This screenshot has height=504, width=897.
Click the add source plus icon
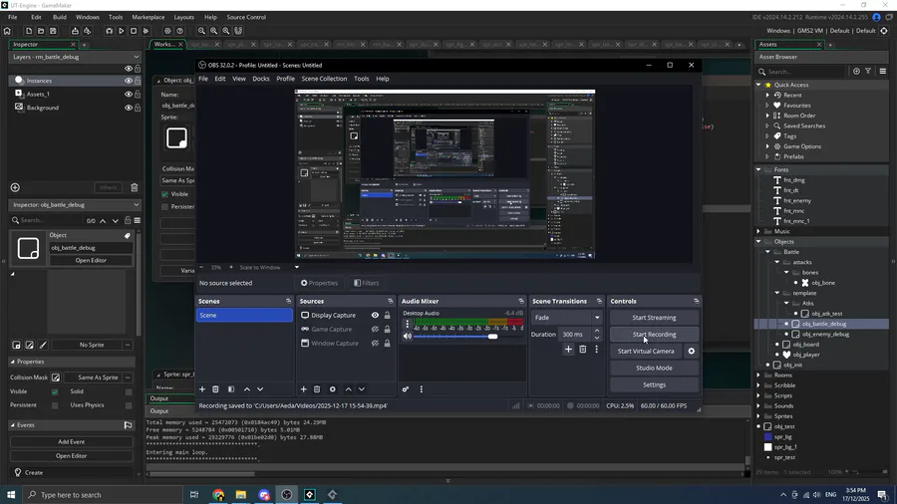pos(304,389)
